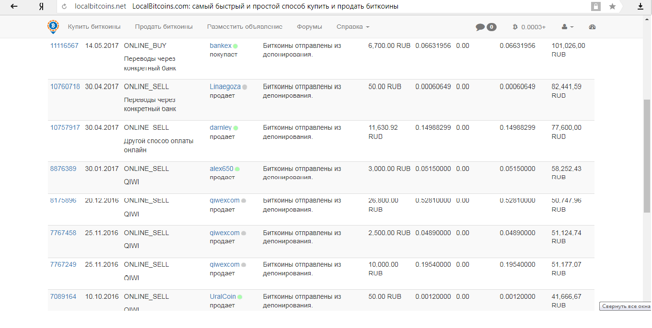View the Linaegoza user profile

pos(225,87)
